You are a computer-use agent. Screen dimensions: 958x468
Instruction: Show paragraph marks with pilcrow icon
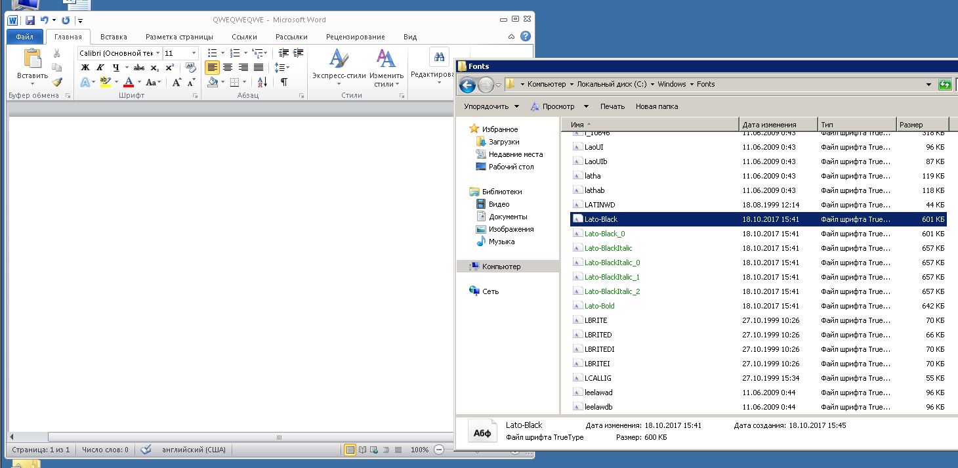[x=283, y=82]
